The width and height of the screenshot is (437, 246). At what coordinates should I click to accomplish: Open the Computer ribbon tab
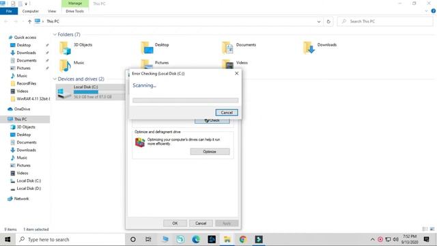point(30,11)
